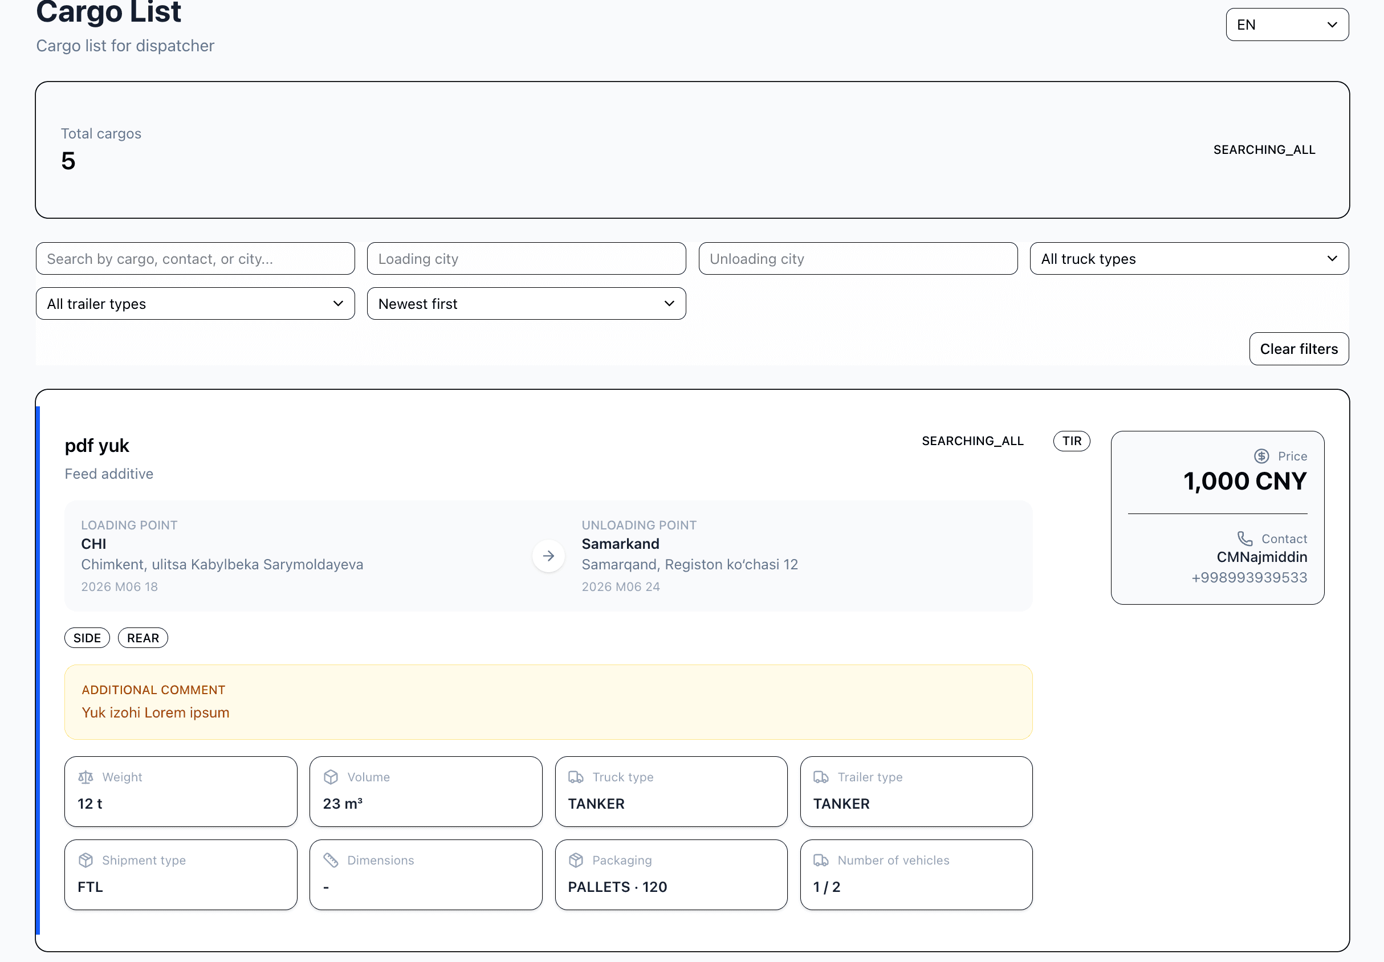The image size is (1384, 962).
Task: Click the phone Contact icon
Action: click(1245, 538)
